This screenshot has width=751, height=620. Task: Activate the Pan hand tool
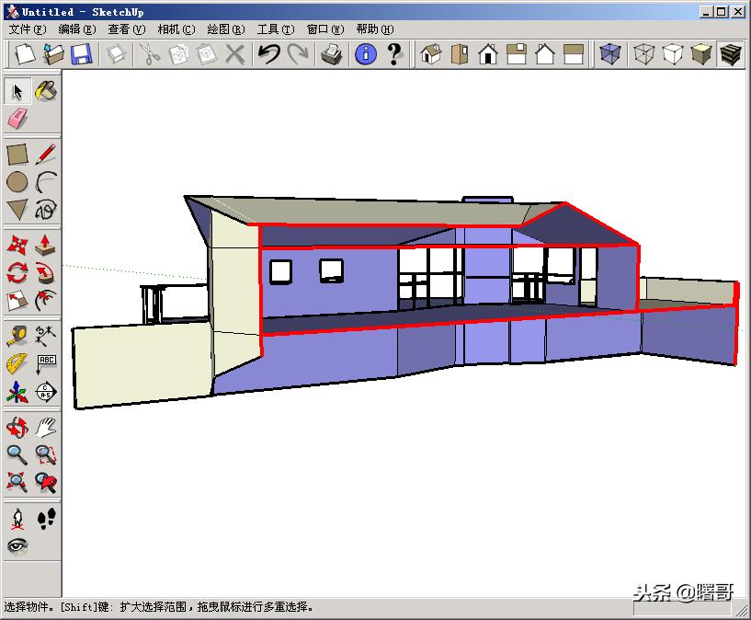coord(46,429)
